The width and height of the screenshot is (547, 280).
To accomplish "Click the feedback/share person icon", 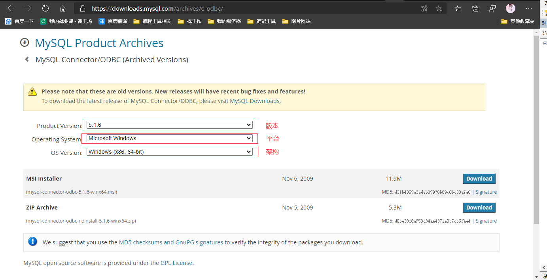I will 492,8.
